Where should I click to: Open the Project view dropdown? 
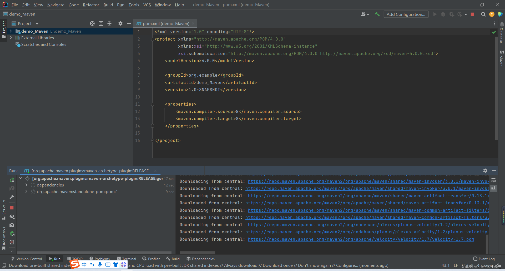[37, 23]
